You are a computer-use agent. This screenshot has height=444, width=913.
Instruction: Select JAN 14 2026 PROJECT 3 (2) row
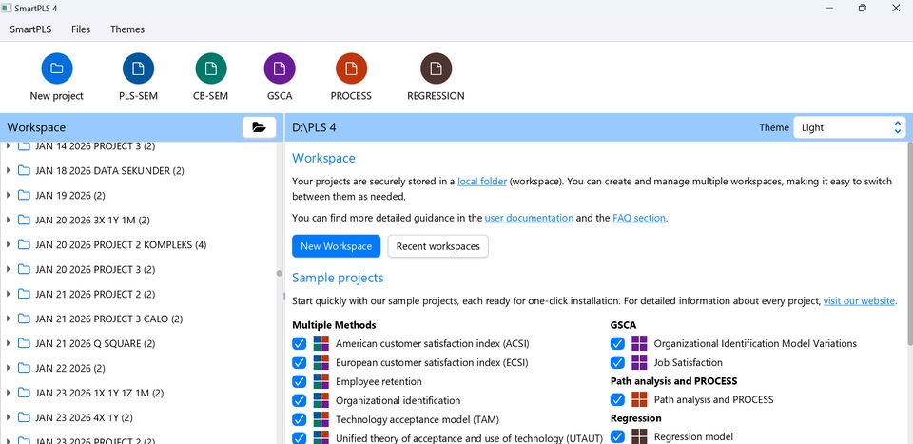click(139, 147)
